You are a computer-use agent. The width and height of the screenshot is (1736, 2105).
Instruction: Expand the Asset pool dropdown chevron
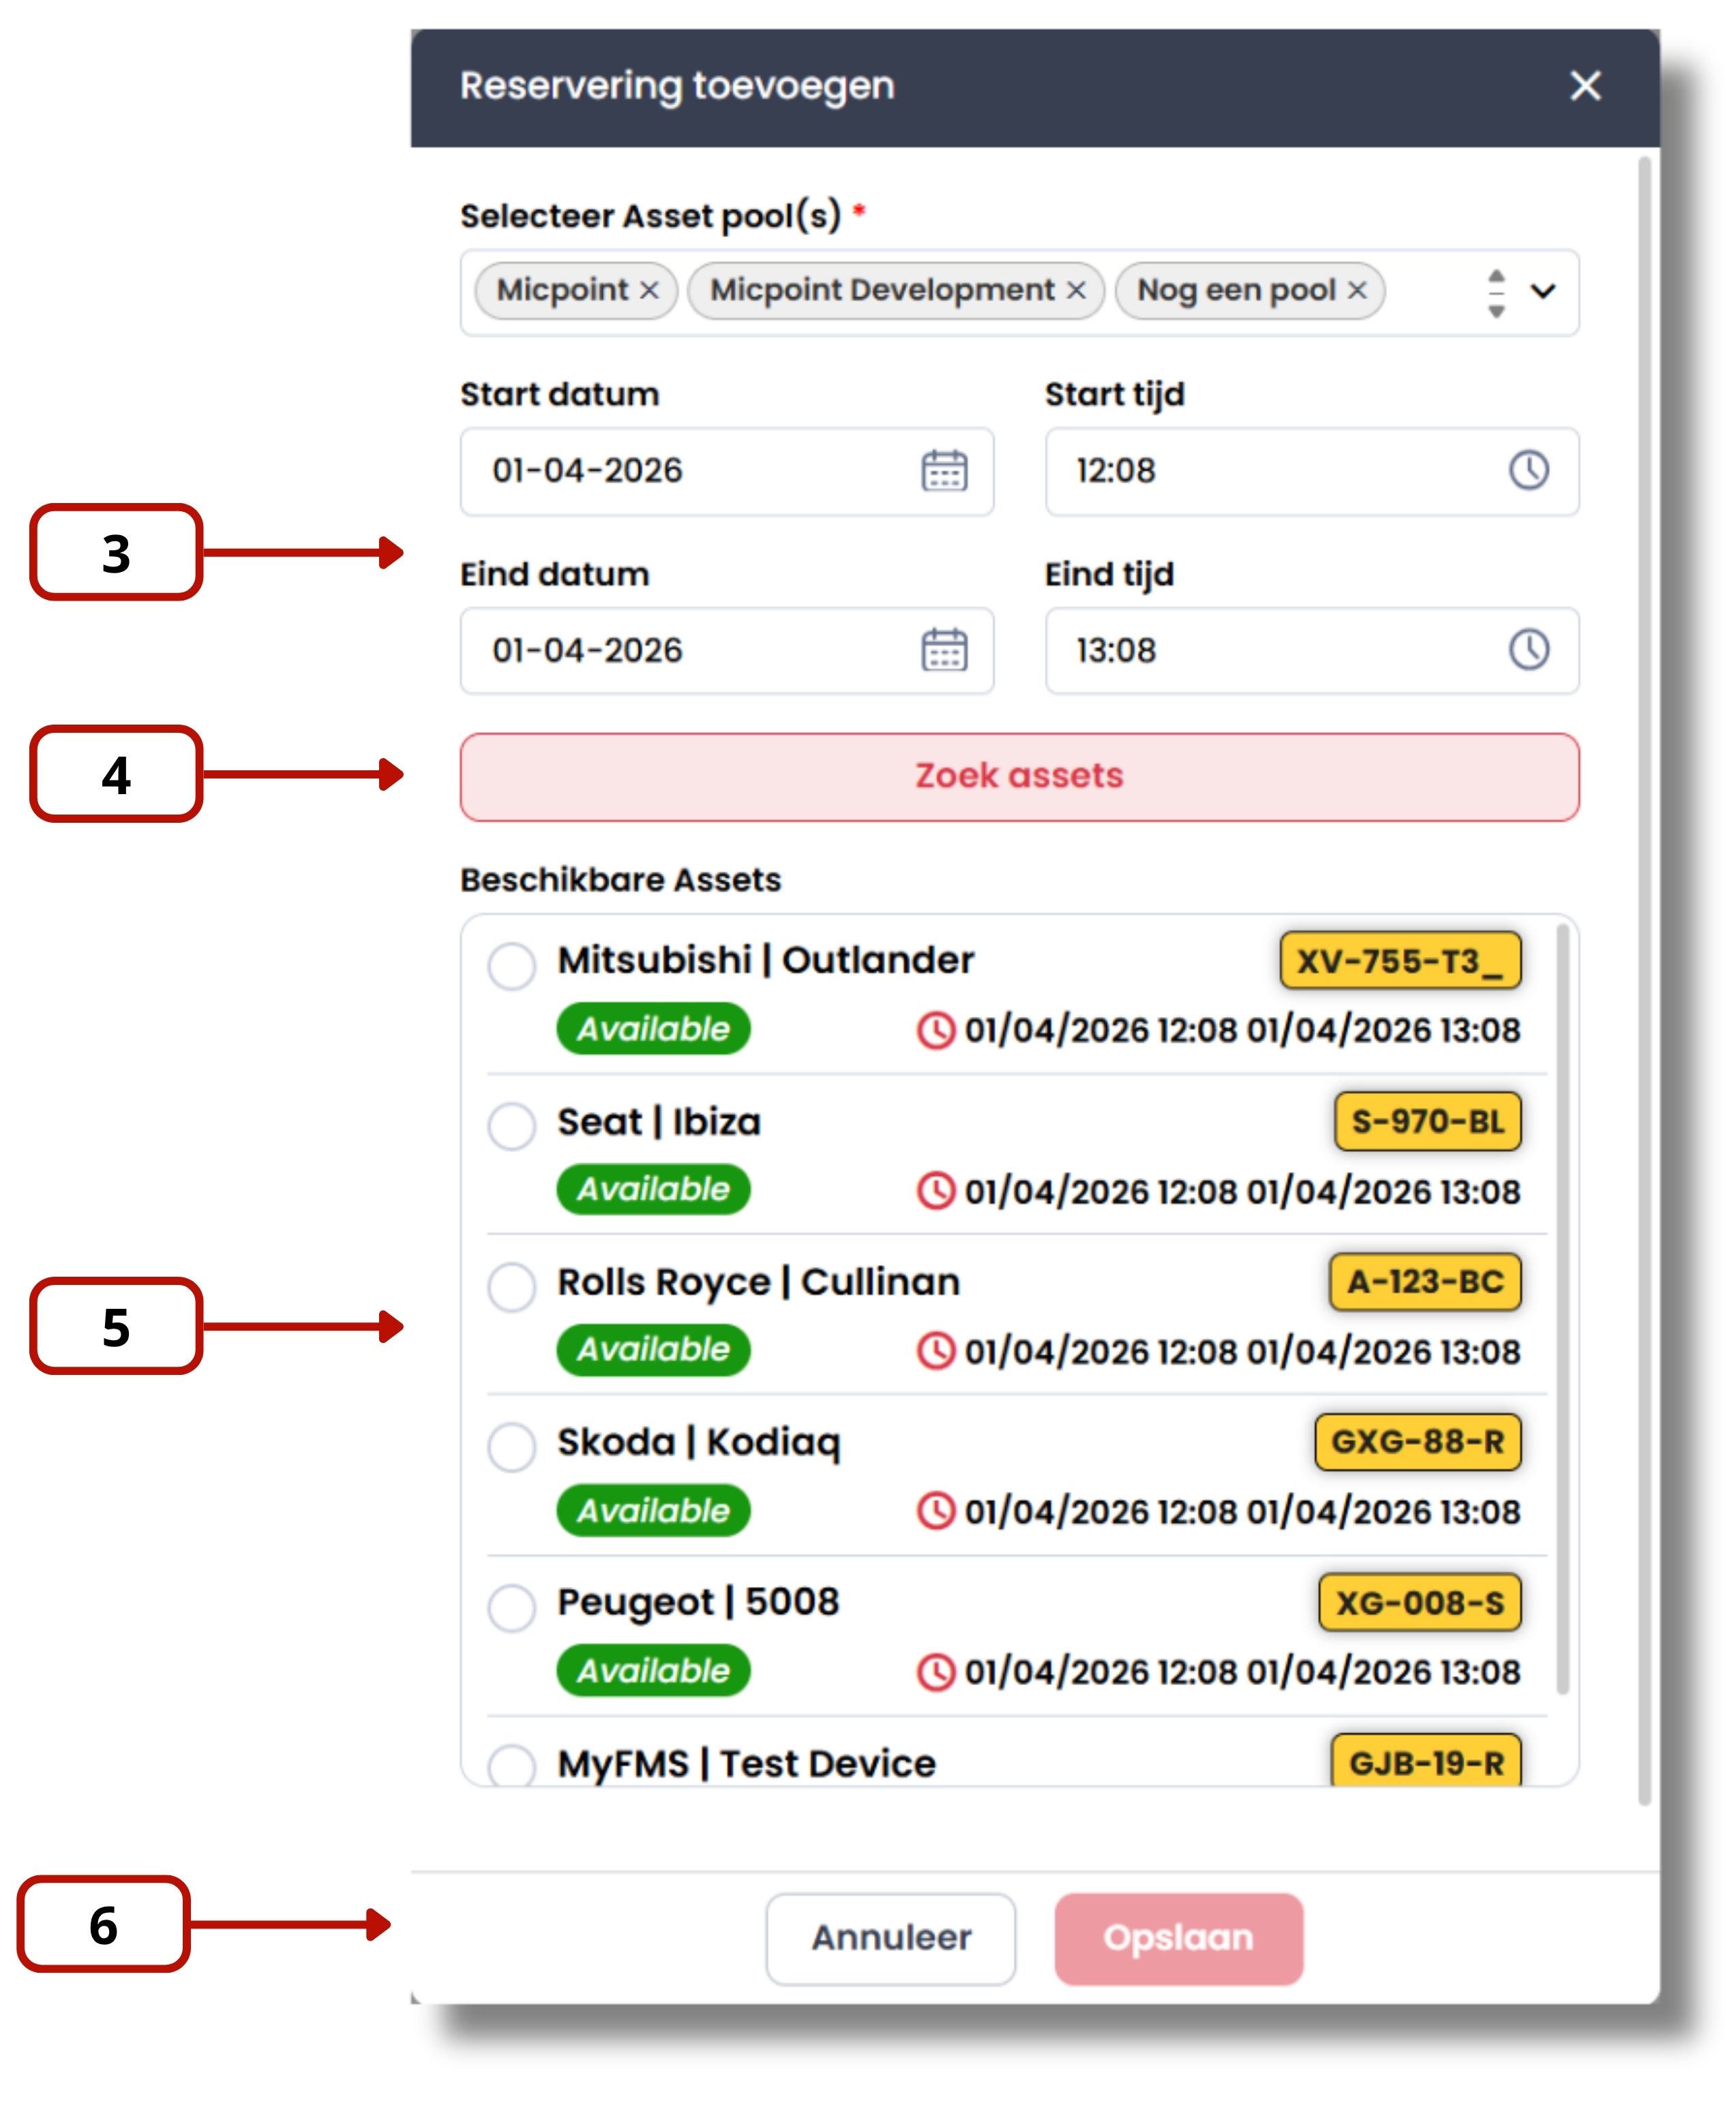[1543, 291]
